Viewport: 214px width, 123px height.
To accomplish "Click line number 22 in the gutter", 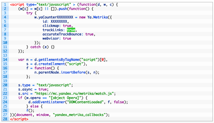I will point(5,94).
